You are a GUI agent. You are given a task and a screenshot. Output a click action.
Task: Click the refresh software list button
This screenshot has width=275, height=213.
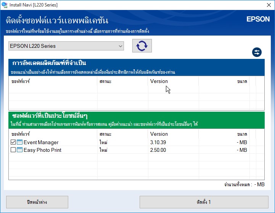tap(142, 46)
